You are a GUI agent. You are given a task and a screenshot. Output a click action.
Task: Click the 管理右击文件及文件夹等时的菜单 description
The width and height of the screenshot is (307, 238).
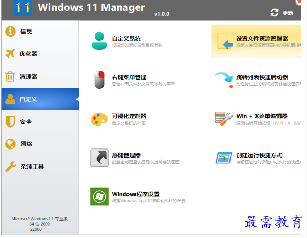143,84
